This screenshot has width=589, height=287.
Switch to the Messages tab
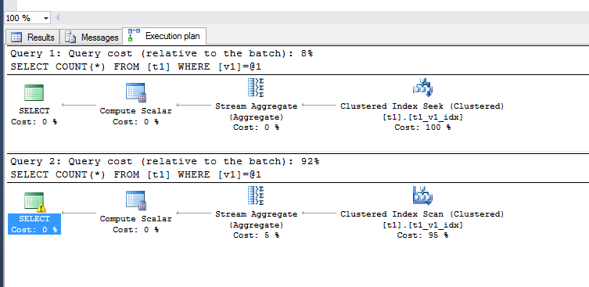tap(92, 38)
